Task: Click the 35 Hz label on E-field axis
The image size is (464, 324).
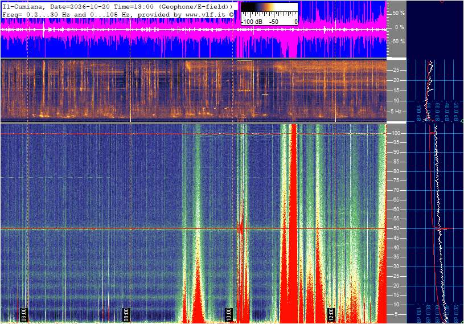Action: pos(396,257)
